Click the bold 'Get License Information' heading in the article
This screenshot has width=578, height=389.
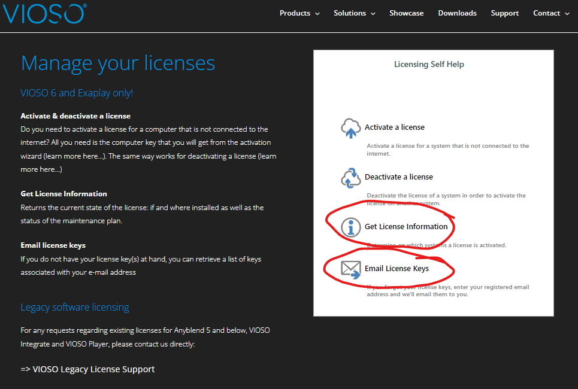tap(63, 194)
